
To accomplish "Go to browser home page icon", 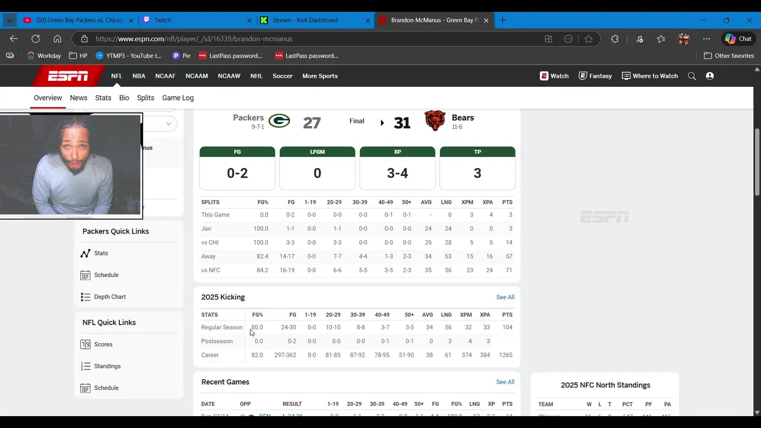I will click(57, 39).
